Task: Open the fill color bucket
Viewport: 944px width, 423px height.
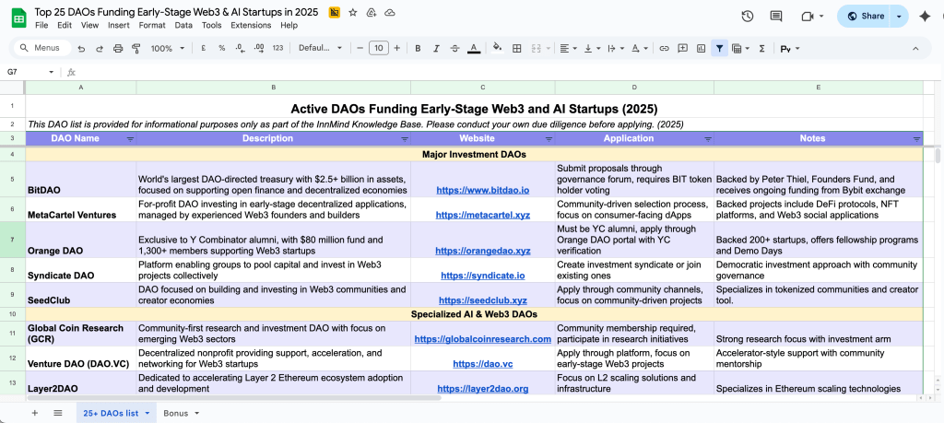Action: coord(497,48)
